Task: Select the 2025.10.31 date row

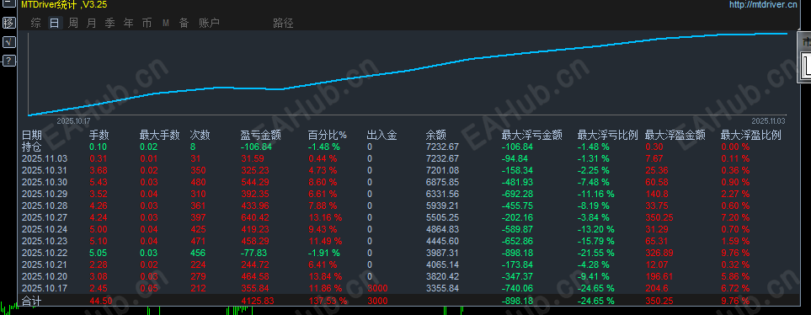Action: (45, 170)
